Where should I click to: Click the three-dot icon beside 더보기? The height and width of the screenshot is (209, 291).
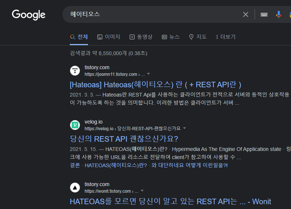coord(217,37)
